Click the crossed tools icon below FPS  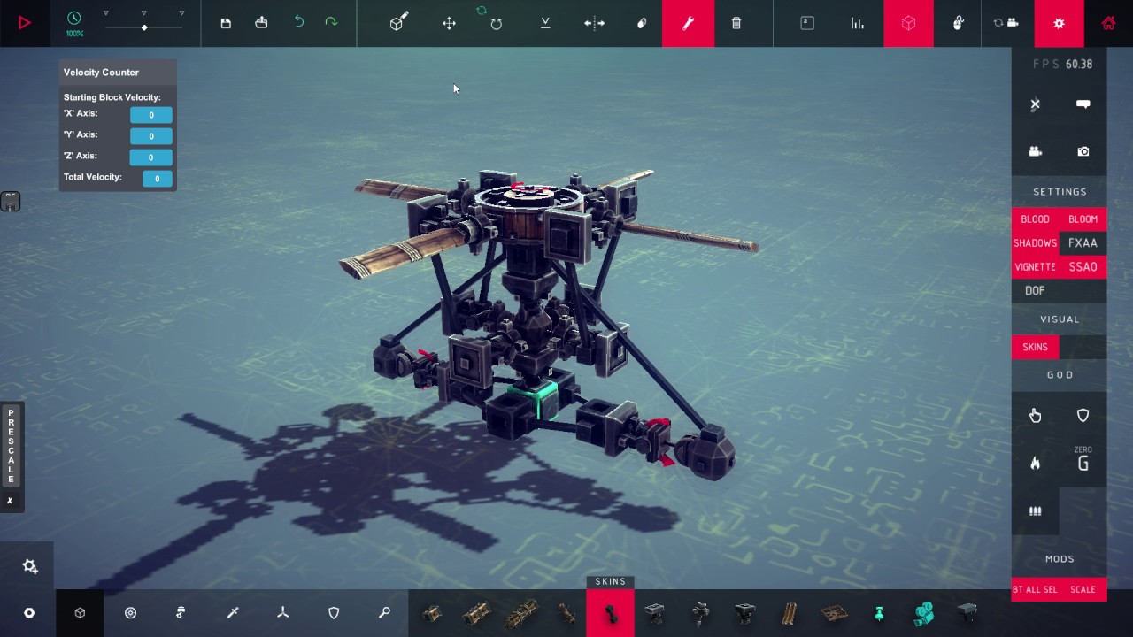pyautogui.click(x=1035, y=104)
